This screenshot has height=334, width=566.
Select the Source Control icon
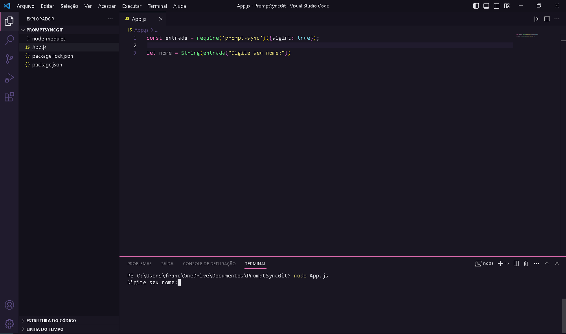[x=9, y=59]
